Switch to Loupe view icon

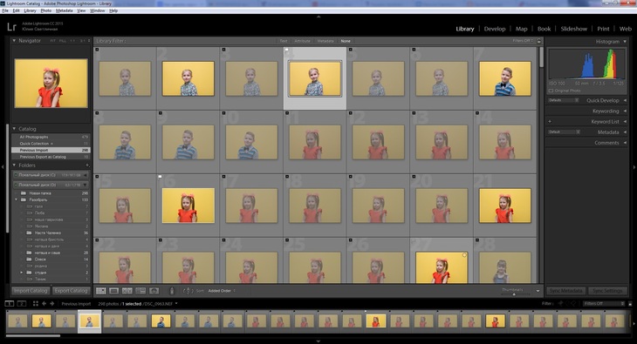[x=114, y=291]
